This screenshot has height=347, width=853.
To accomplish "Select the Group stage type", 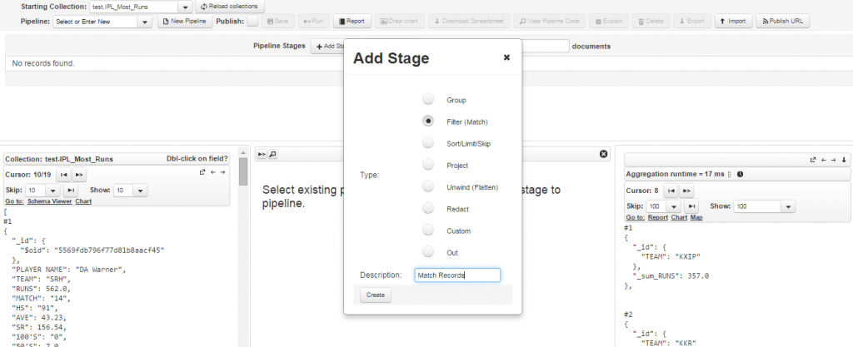I will point(428,100).
